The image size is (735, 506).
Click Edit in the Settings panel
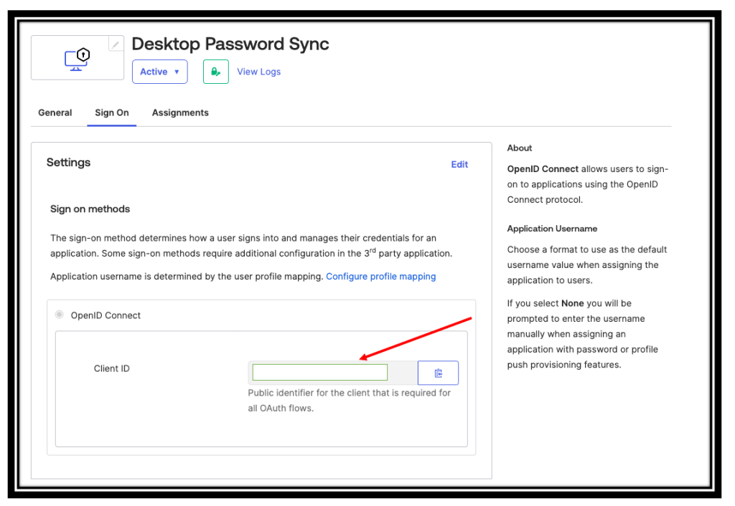click(459, 164)
